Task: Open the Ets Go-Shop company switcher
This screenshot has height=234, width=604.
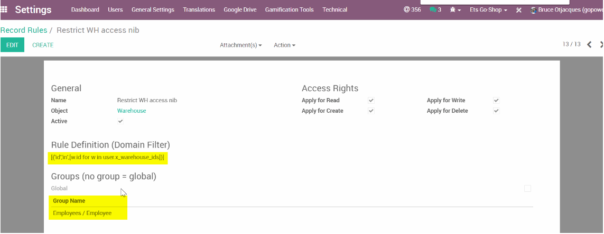Action: (488, 10)
